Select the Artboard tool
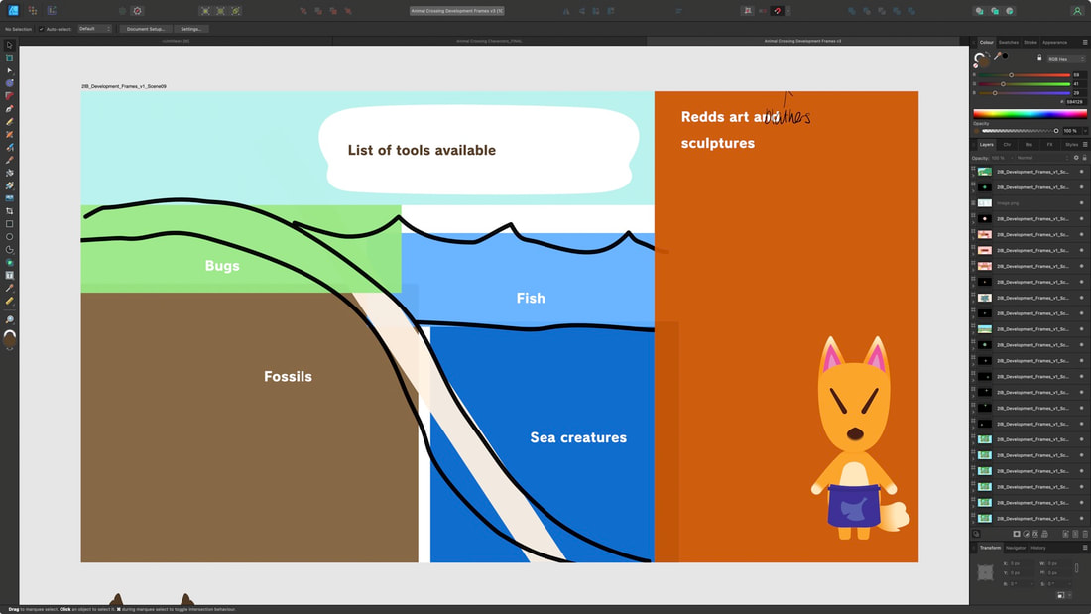 tap(10, 58)
